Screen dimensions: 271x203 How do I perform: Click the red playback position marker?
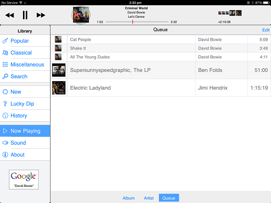coord(132,22)
